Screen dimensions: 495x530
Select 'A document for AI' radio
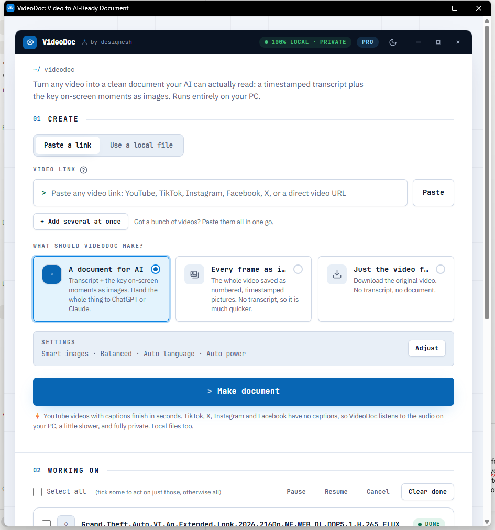coord(156,269)
